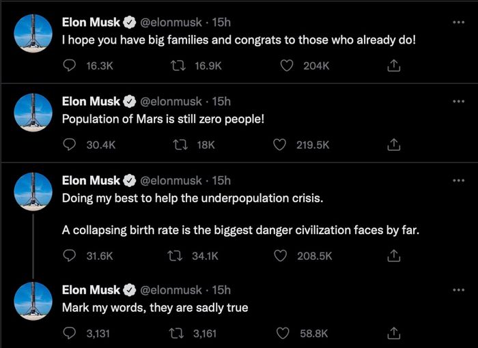
Task: Open the Elon Musk name on the last tweet
Action: (x=91, y=290)
